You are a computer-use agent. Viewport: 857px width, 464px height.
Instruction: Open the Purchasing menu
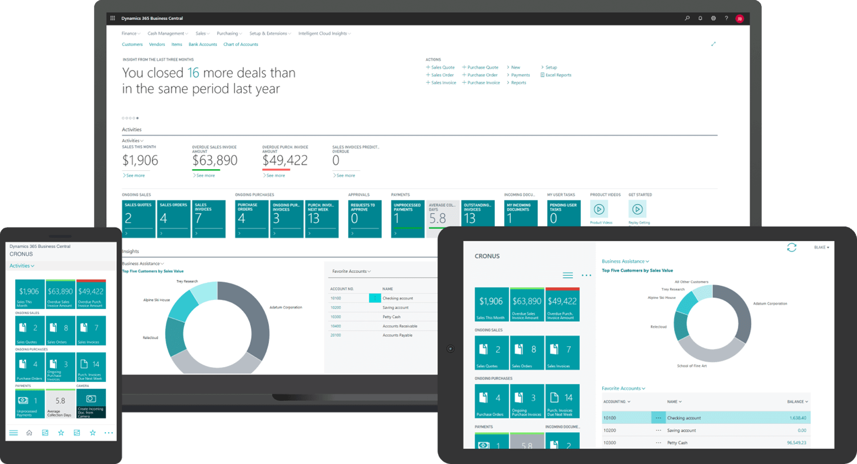tap(229, 34)
